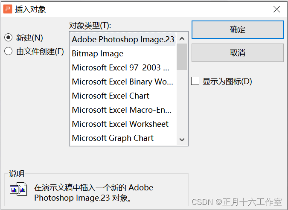The image size is (288, 210).
Task: Select the 新建(N) radio button
Action: [x=8, y=38]
